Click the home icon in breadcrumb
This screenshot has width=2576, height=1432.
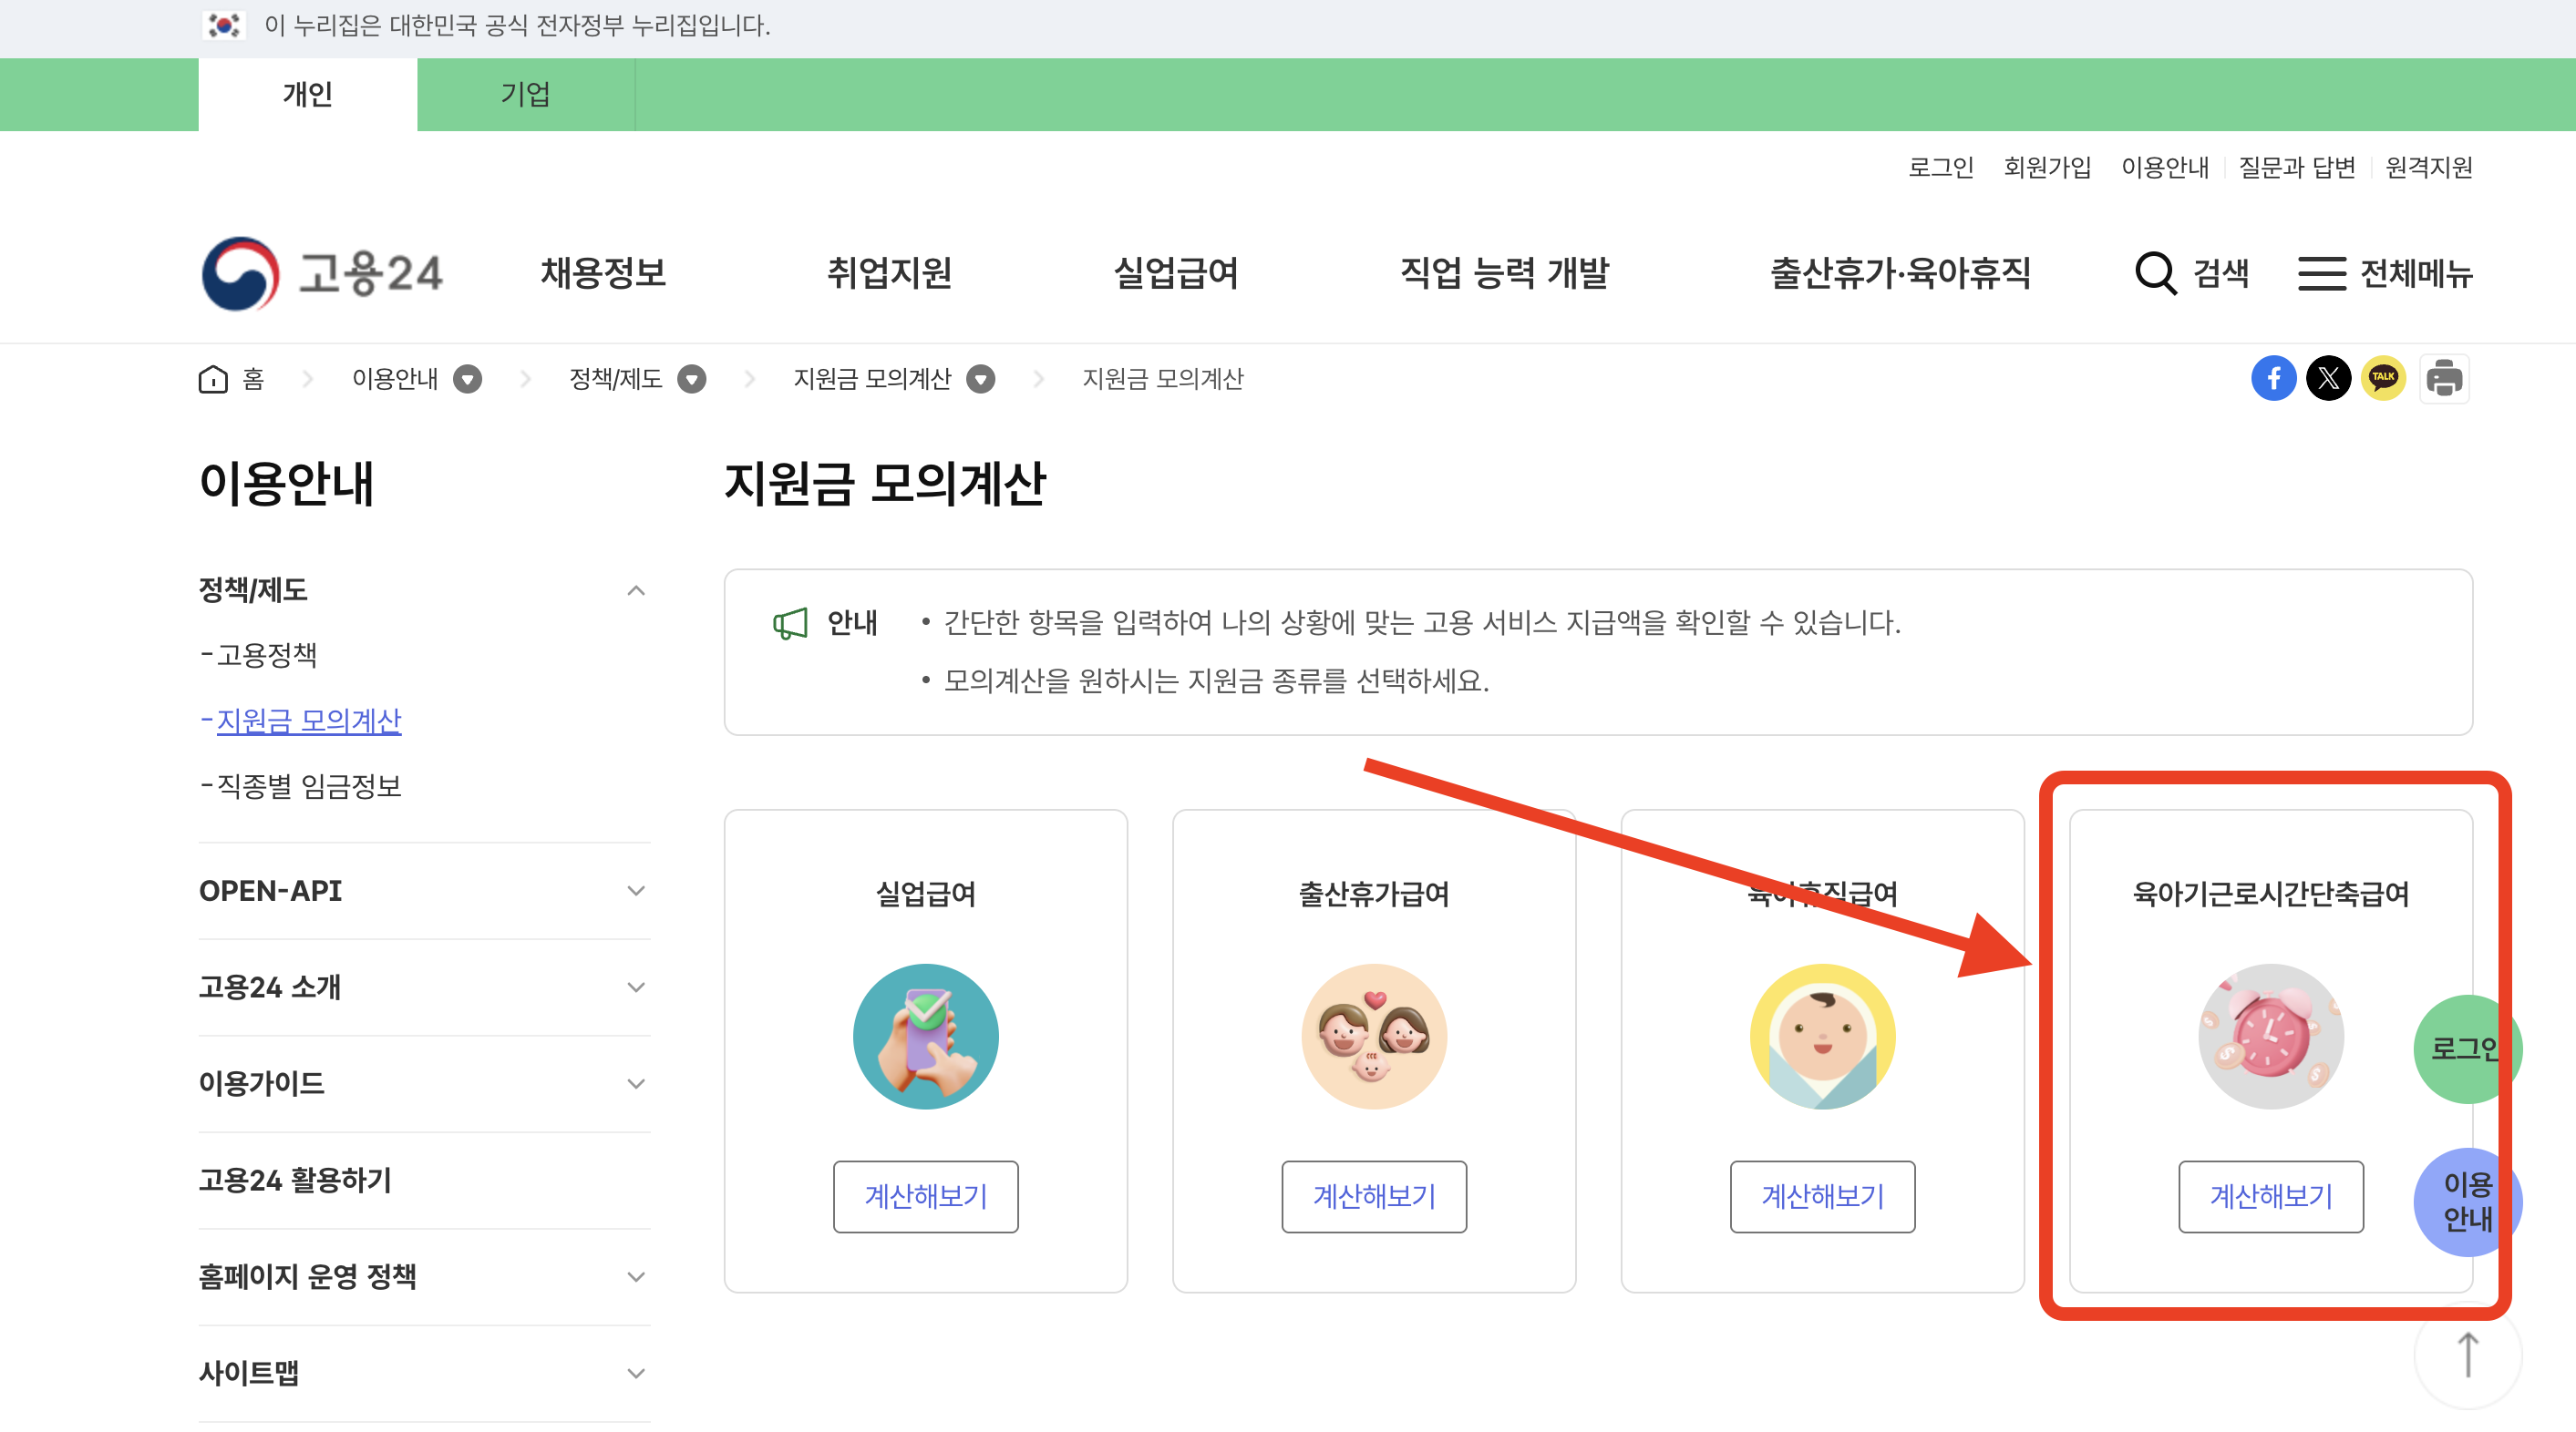213,379
